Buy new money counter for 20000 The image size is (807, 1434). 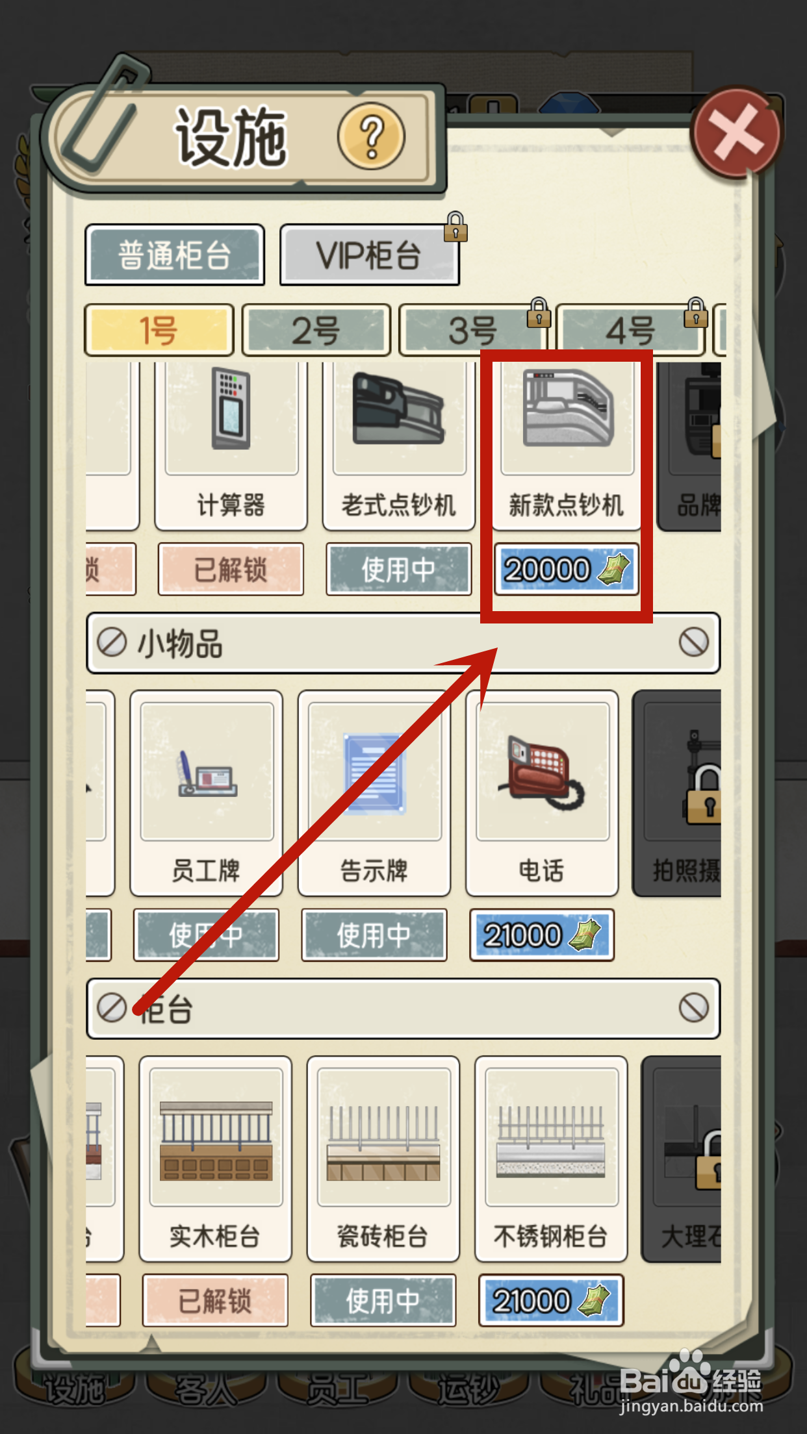click(567, 570)
